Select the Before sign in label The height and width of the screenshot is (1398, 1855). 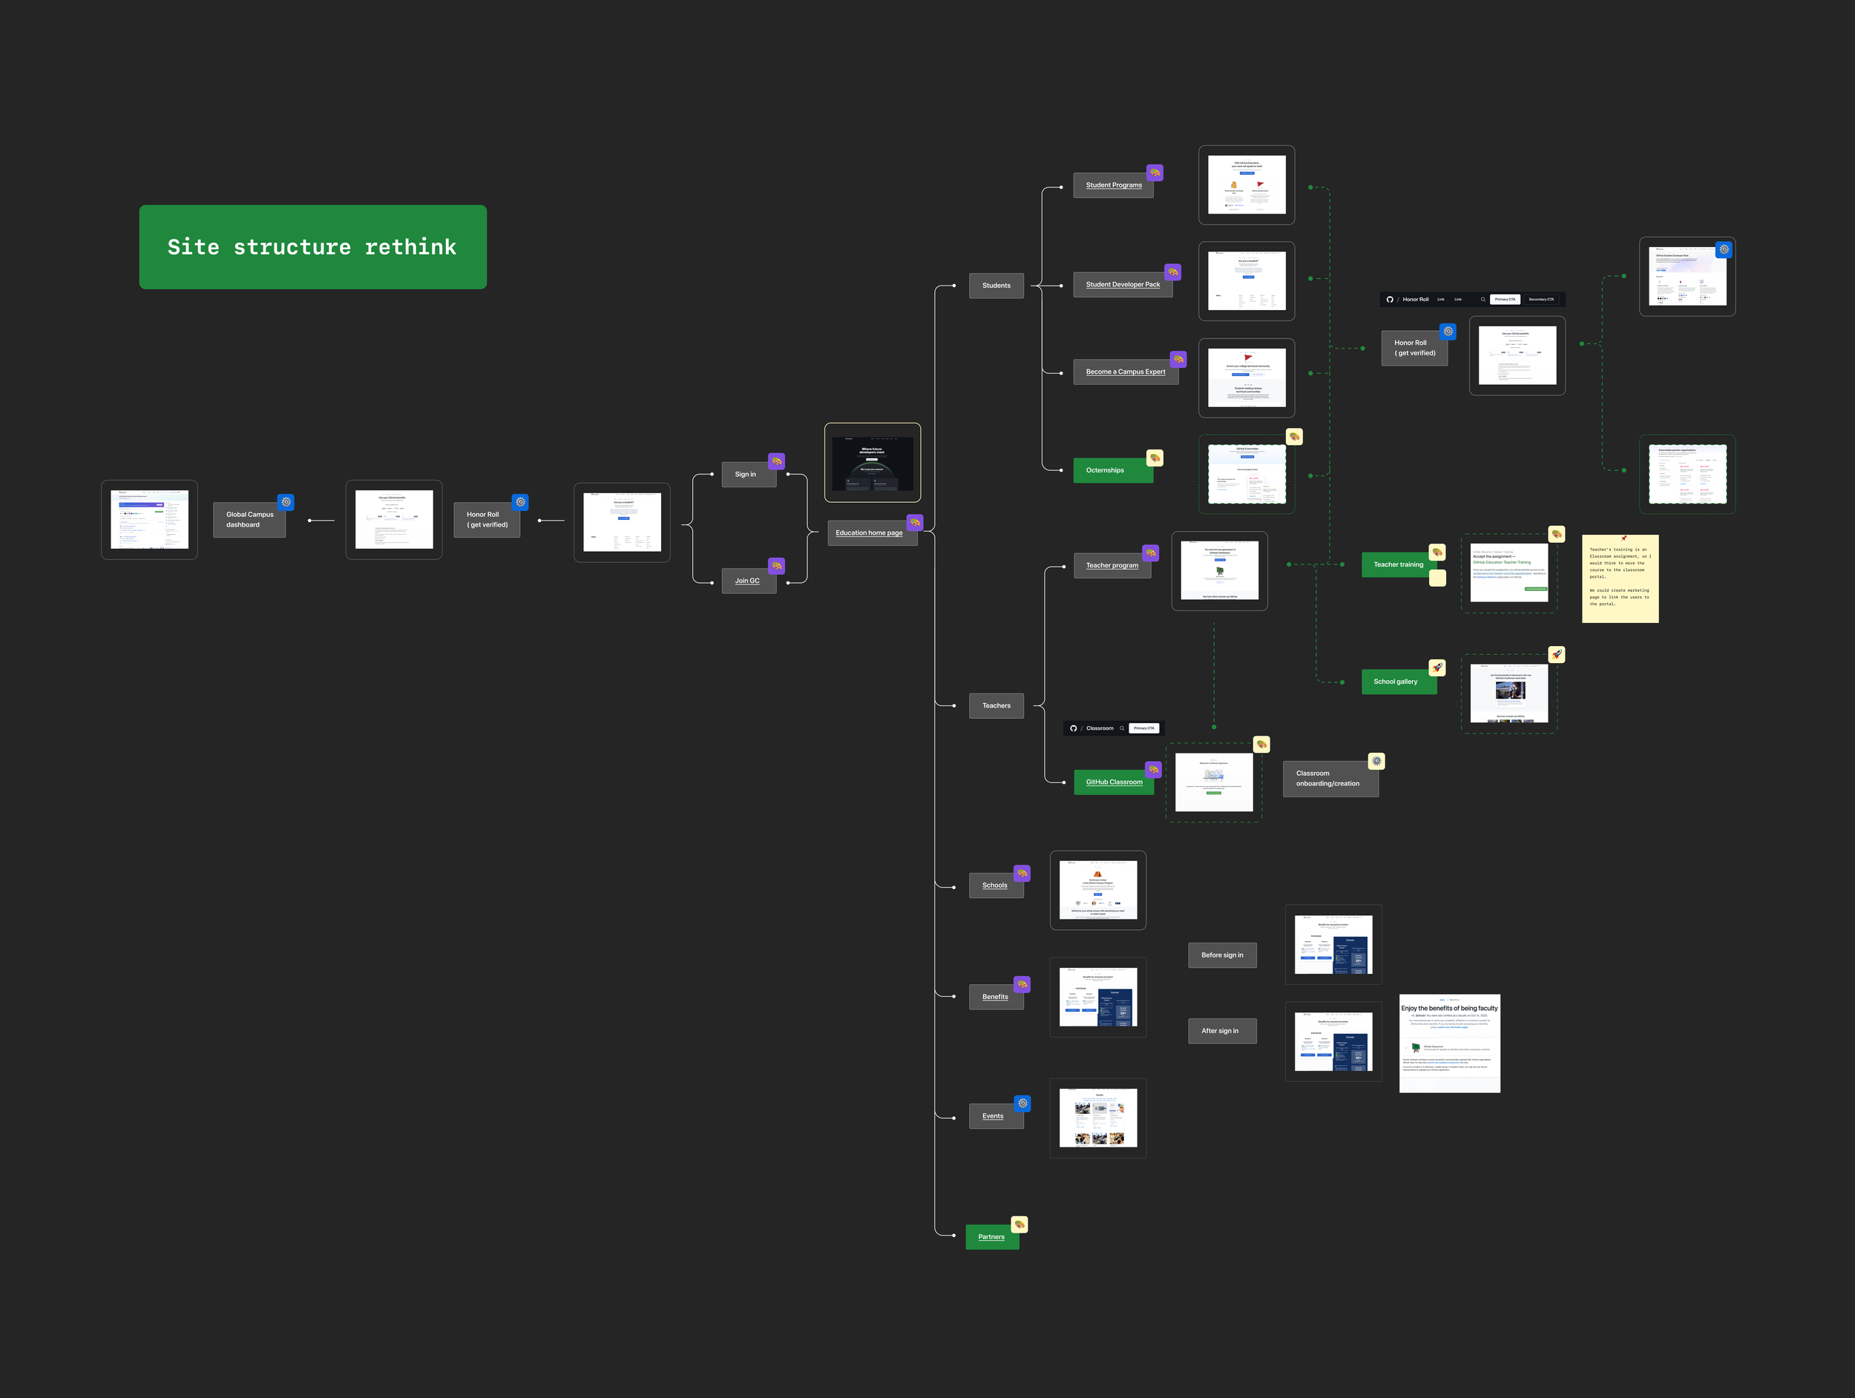click(x=1222, y=955)
